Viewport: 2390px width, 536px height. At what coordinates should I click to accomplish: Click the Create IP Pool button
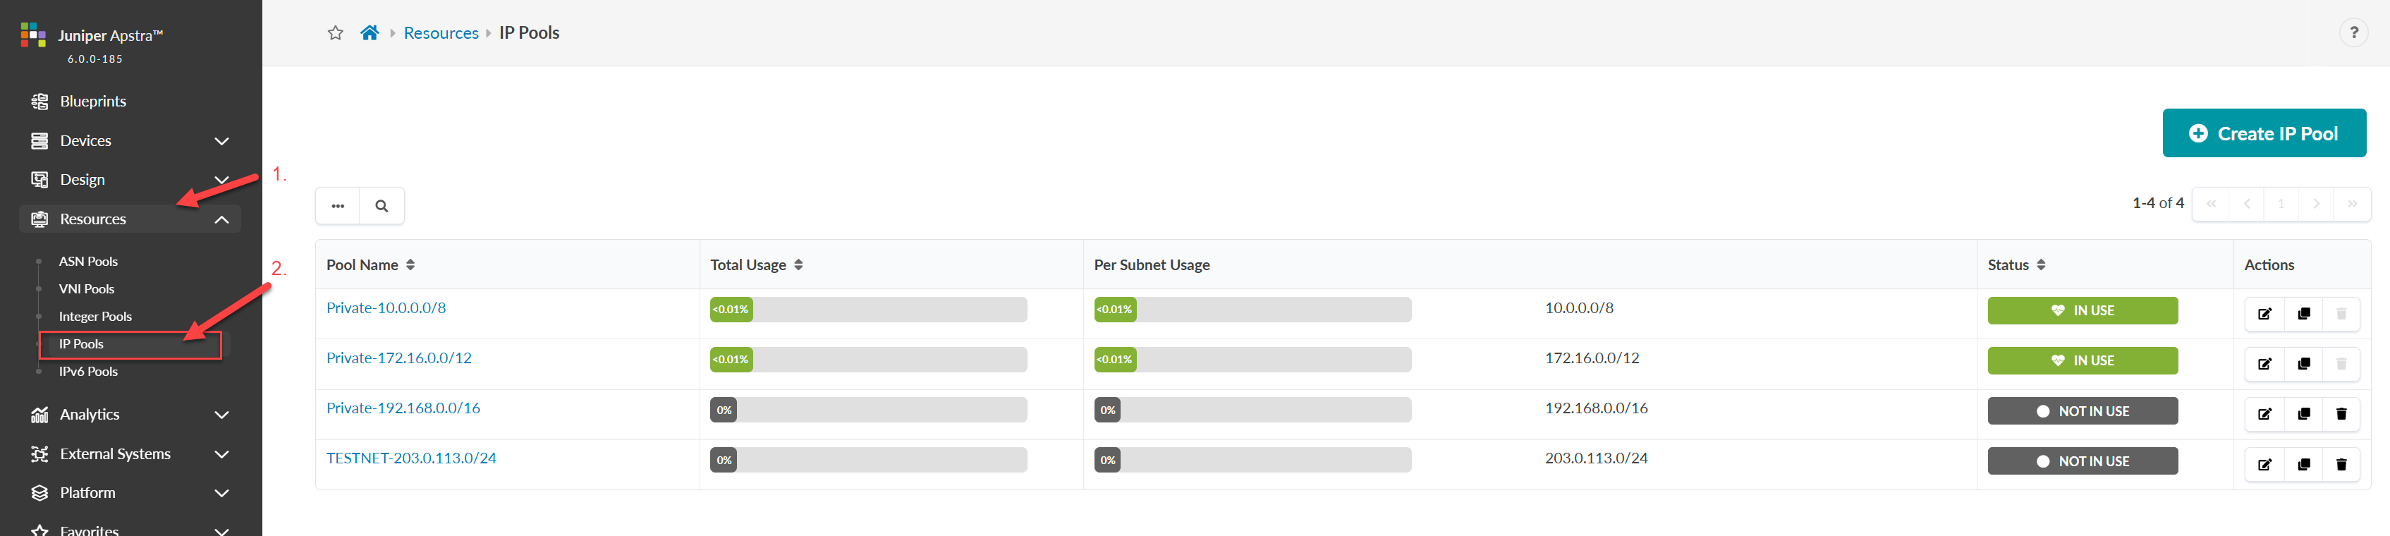pos(2263,133)
